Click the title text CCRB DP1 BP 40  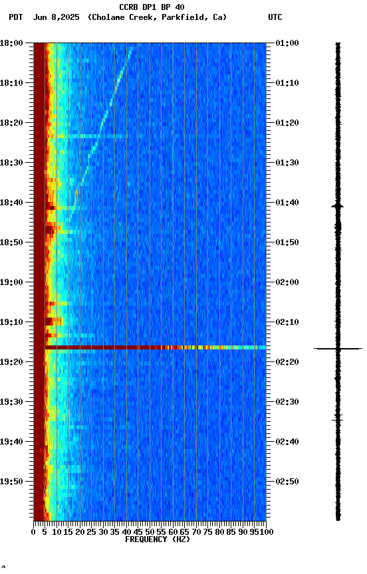[152, 7]
